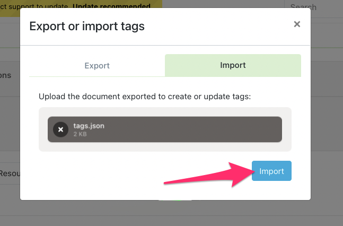Click the partially hidden 'ons' text at left
The image size is (343, 226).
click(x=6, y=76)
